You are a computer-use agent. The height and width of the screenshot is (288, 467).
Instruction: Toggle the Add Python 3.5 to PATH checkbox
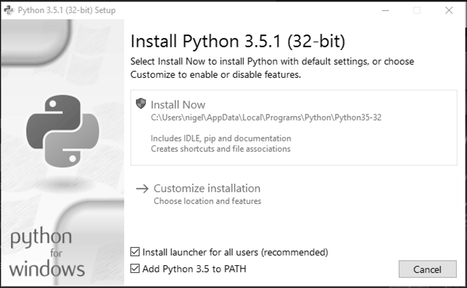(x=135, y=269)
